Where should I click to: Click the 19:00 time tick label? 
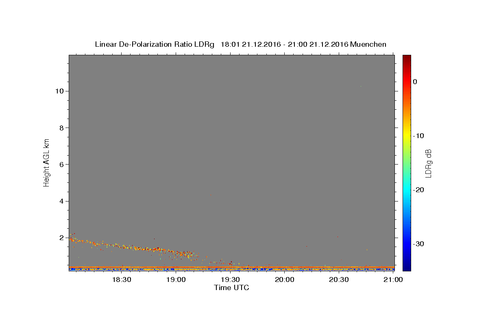click(x=176, y=279)
